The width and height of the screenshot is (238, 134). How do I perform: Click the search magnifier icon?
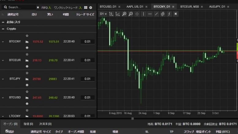tap(6, 7)
